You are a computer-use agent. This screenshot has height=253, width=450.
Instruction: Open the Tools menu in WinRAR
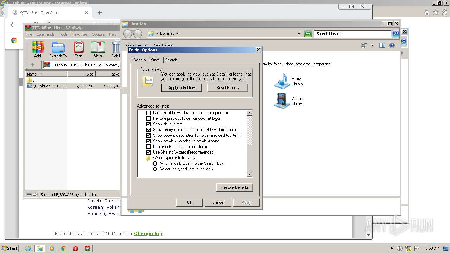[63, 34]
